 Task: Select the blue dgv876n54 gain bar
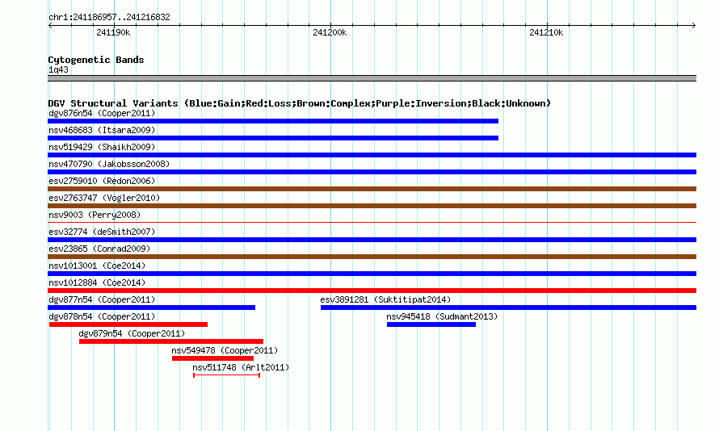click(x=273, y=121)
